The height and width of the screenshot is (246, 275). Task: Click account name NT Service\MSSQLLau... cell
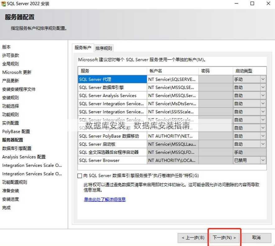click(173, 144)
